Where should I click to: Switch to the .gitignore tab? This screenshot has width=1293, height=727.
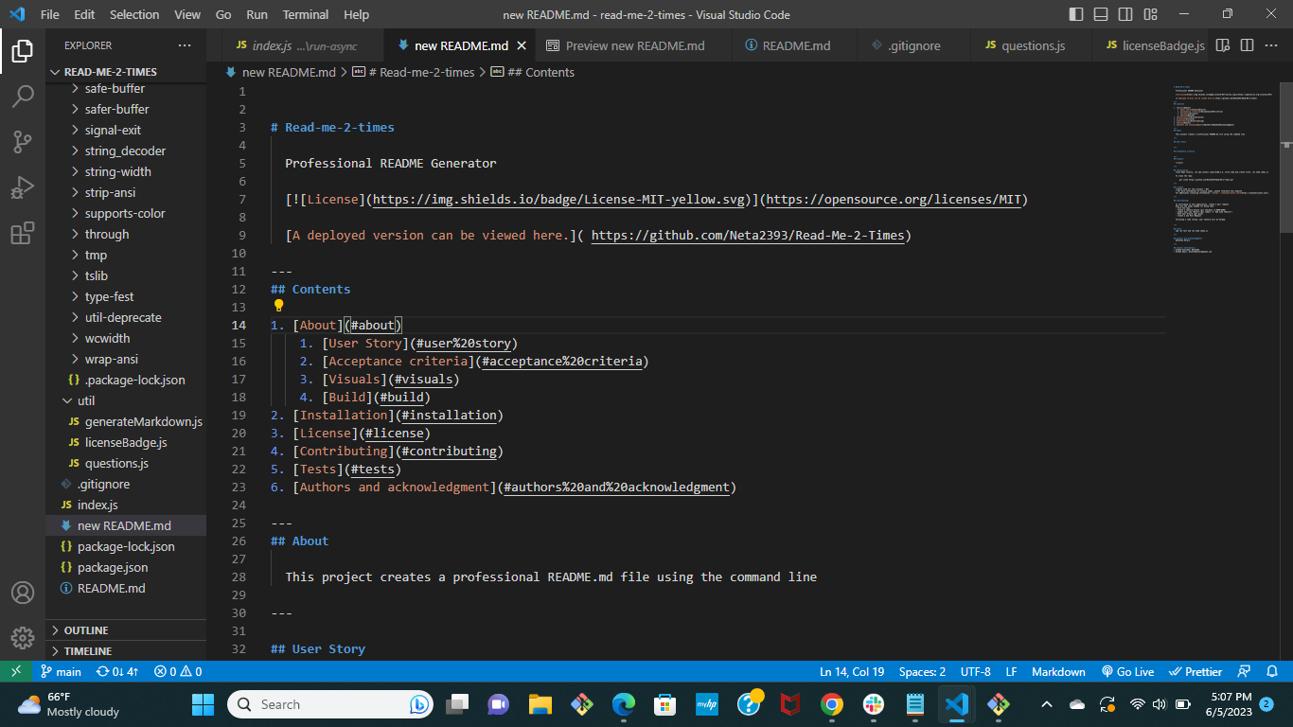coord(913,45)
